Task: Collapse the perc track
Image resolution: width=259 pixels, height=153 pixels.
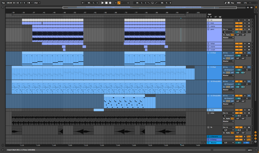Action: point(208,29)
